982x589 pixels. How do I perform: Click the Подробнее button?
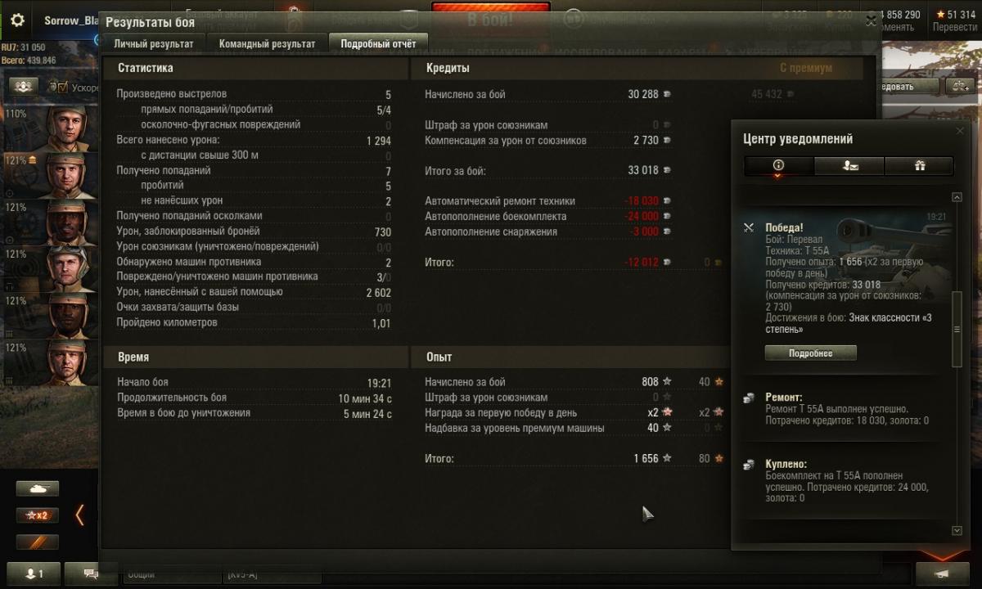point(810,353)
